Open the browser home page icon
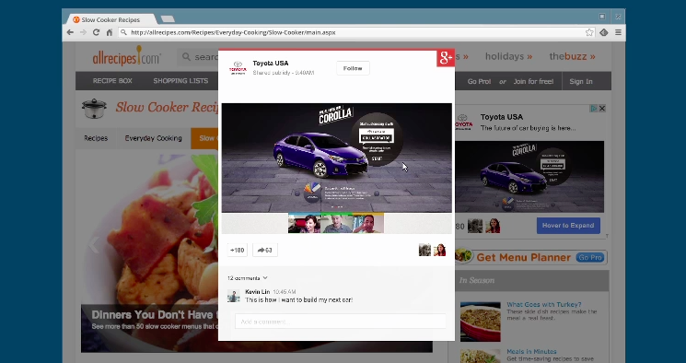 110,32
